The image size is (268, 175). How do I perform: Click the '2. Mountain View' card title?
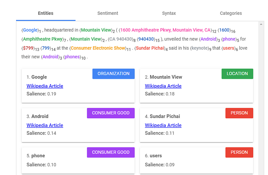tap(163, 77)
